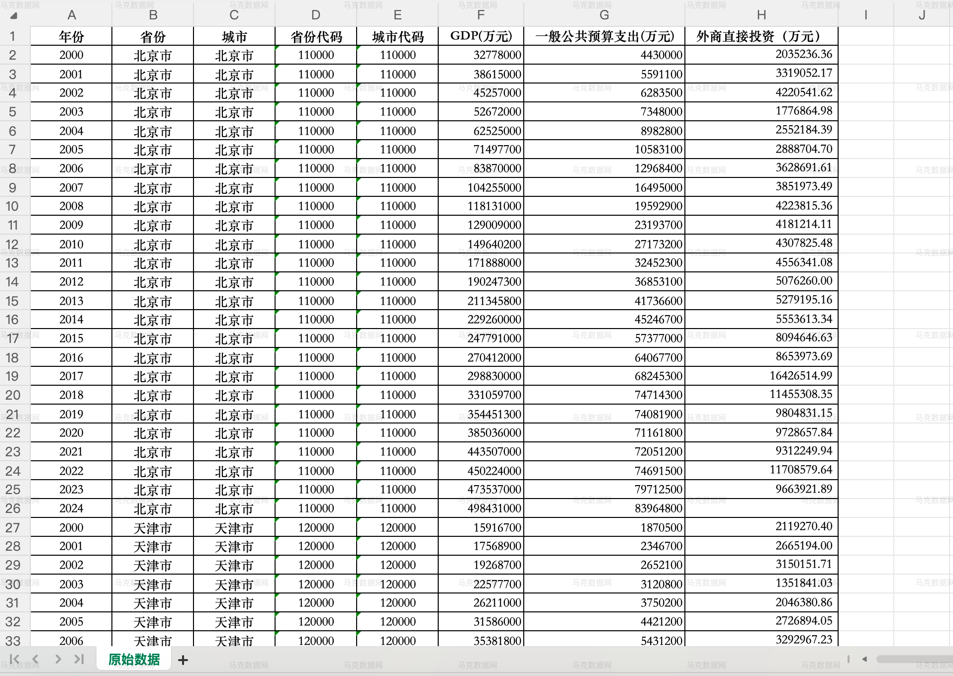Click the select-all corner triangle

pos(14,15)
